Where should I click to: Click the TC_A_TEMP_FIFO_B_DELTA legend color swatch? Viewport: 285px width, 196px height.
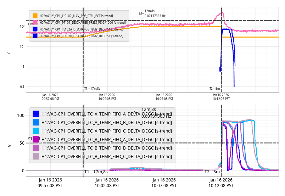(x=36, y=122)
